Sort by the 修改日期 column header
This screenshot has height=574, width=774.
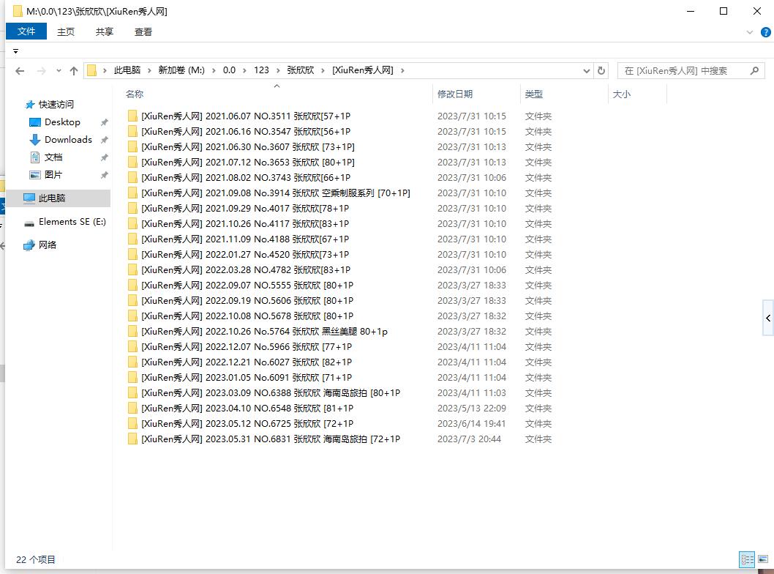454,94
